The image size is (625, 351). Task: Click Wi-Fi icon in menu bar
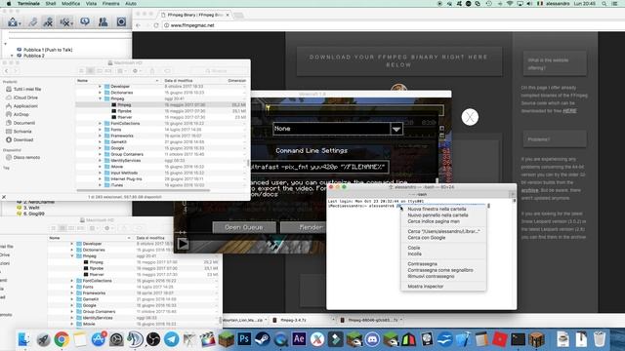510,4
